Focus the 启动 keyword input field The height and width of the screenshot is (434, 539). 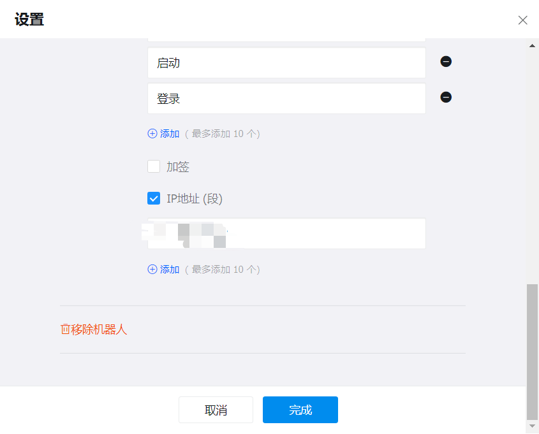[286, 63]
